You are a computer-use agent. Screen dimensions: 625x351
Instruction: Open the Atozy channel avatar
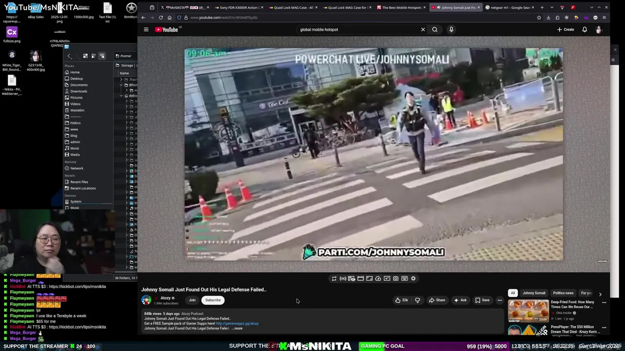[x=146, y=300]
